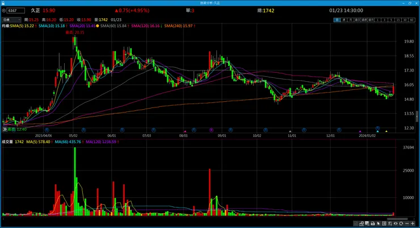Click the title bar app icon at top-left

pos(3,3)
